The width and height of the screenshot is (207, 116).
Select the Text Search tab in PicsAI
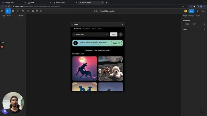tap(77, 29)
